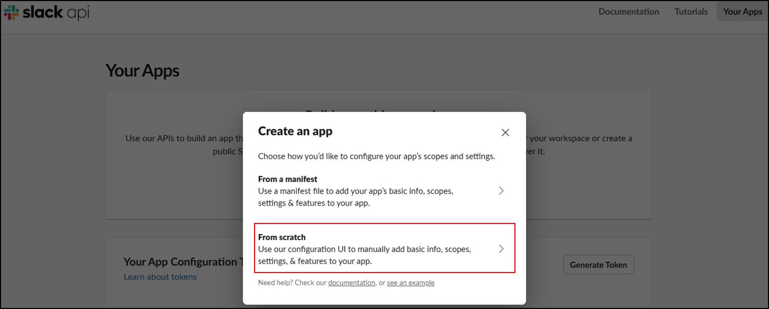Click the slack api wordmark text
Viewport: 769px width, 309px height.
click(56, 13)
